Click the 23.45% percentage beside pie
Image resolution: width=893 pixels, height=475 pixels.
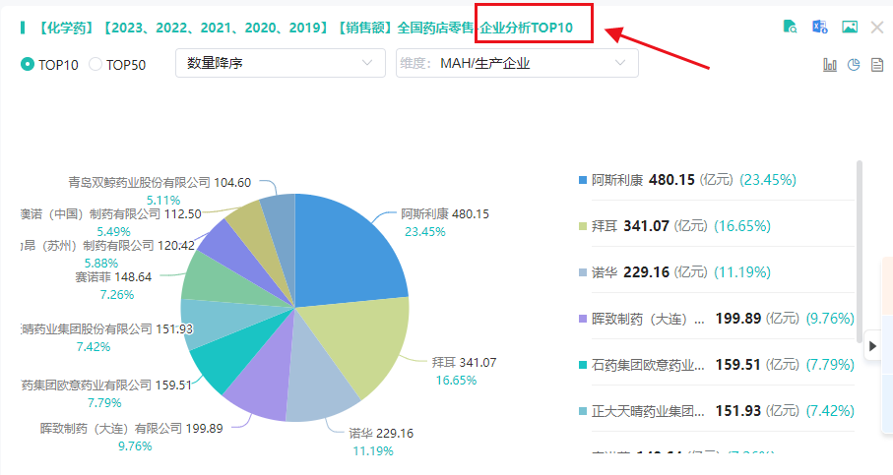[x=425, y=232]
